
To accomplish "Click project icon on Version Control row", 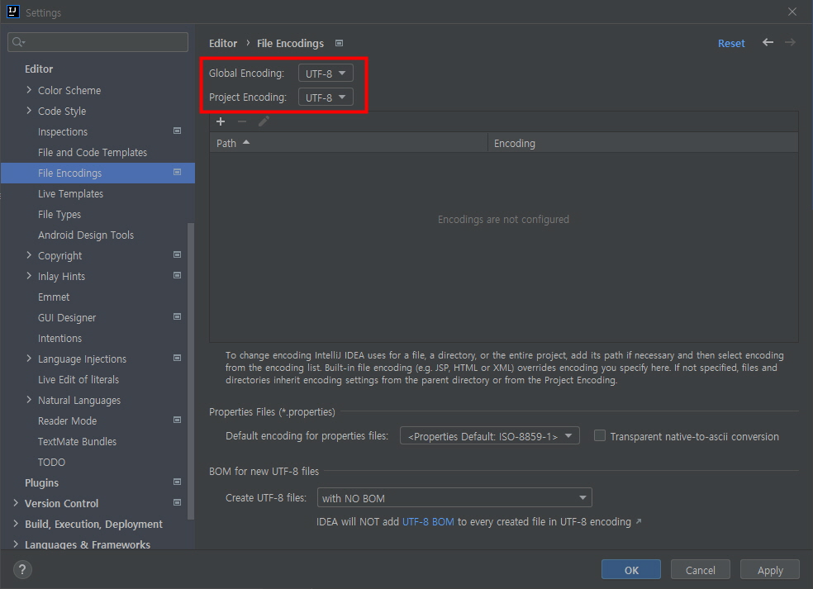I will [177, 503].
